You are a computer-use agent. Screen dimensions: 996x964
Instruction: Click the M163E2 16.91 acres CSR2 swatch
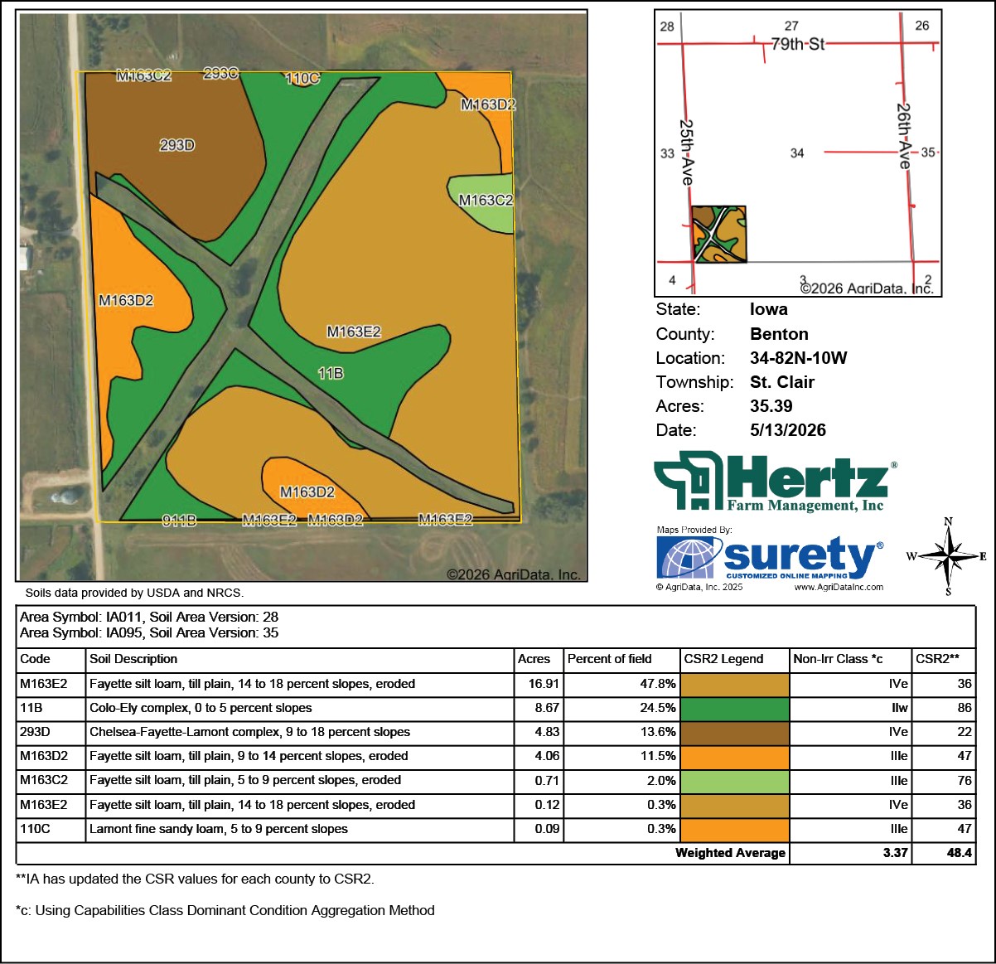pos(735,685)
